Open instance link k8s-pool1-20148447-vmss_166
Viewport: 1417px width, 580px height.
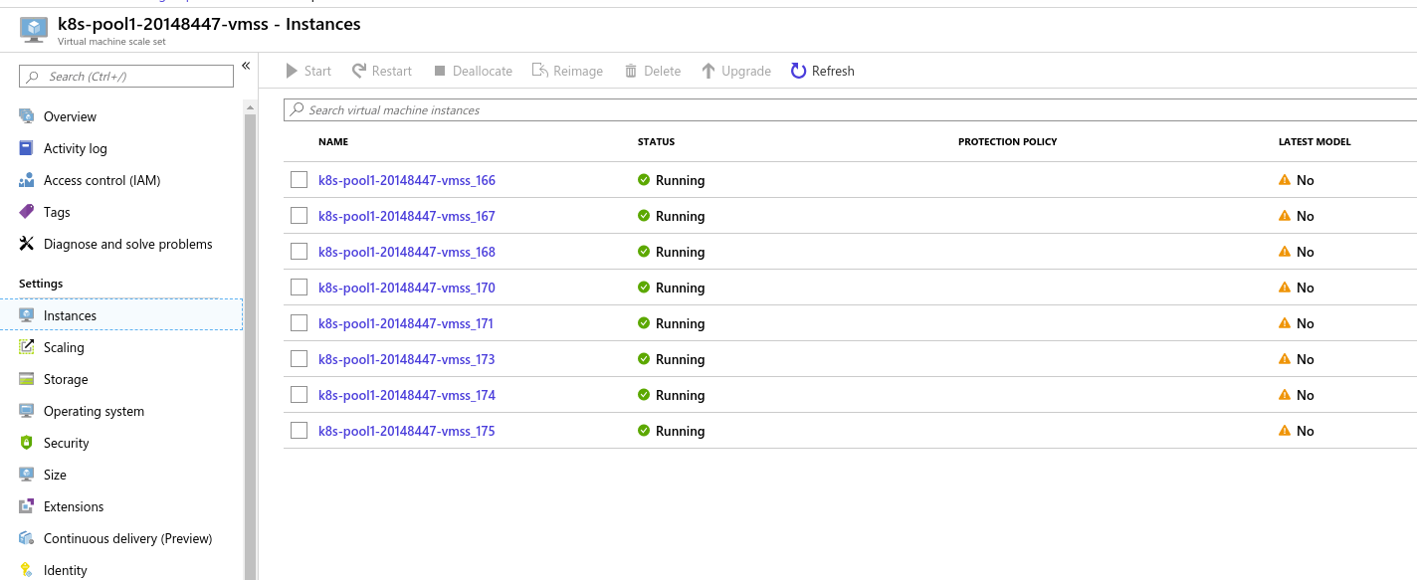[x=406, y=180]
